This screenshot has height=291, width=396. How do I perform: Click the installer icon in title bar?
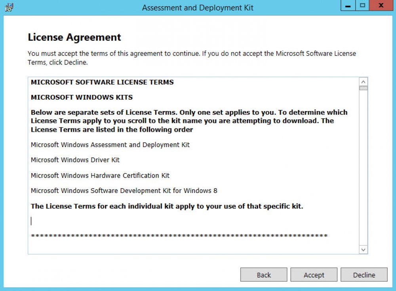[9, 7]
